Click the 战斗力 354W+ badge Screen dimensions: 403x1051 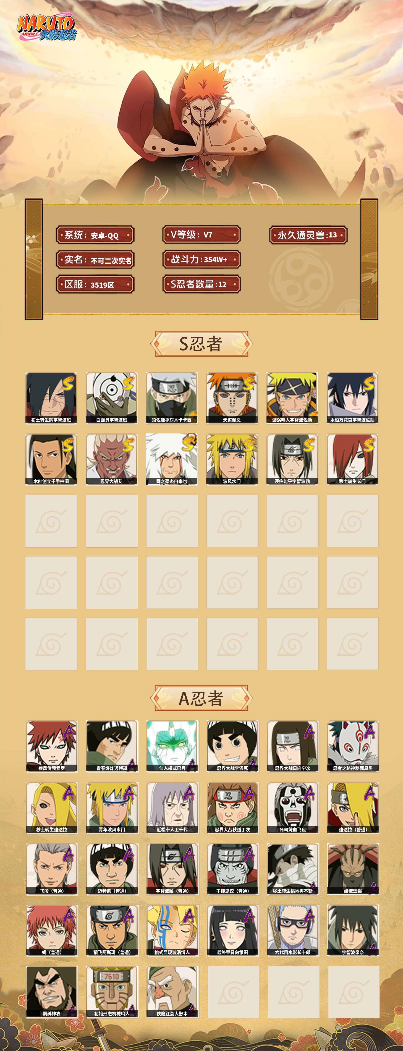(x=201, y=260)
